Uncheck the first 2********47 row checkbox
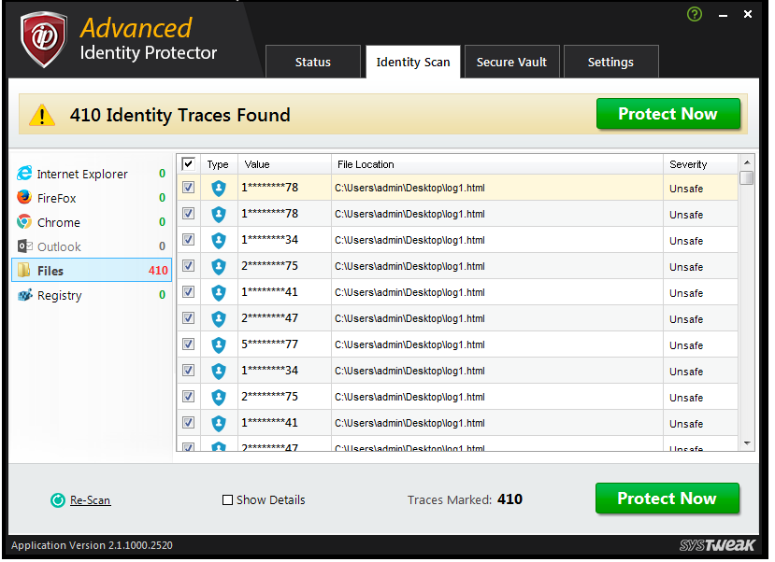The width and height of the screenshot is (775, 562). 188,317
